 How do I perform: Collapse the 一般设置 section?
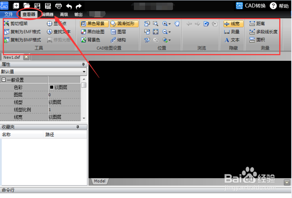[x=4, y=80]
